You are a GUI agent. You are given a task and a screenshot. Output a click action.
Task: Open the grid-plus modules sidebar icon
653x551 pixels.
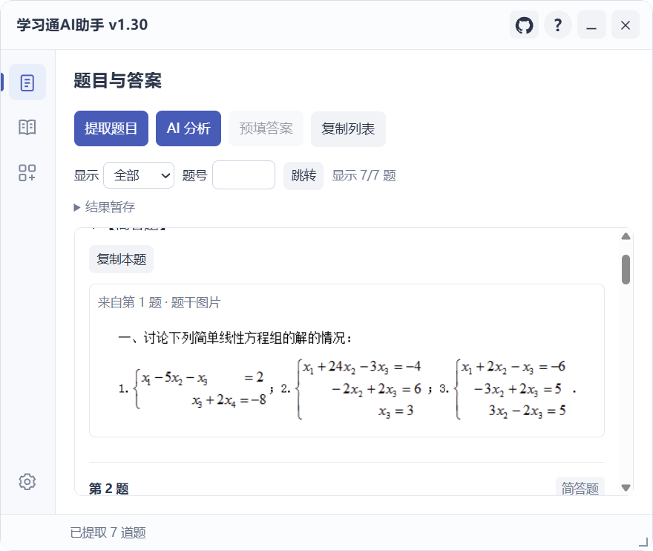point(27,172)
